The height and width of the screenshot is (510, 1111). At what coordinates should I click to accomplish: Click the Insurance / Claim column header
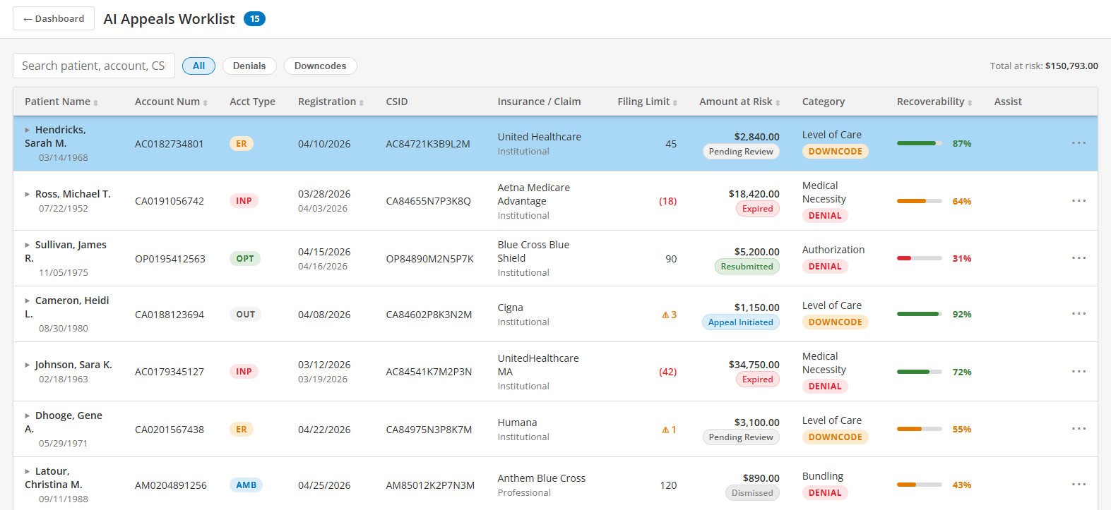[x=539, y=102]
